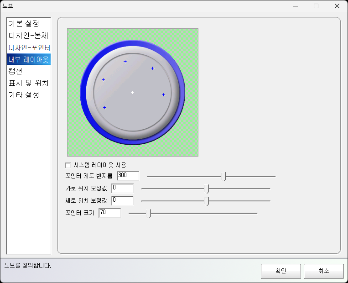Select 기타 설정 in the list
348x283 pixels.
click(x=29, y=95)
